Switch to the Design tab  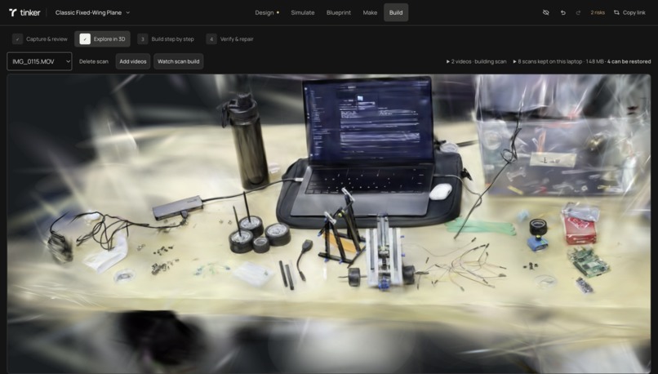267,12
